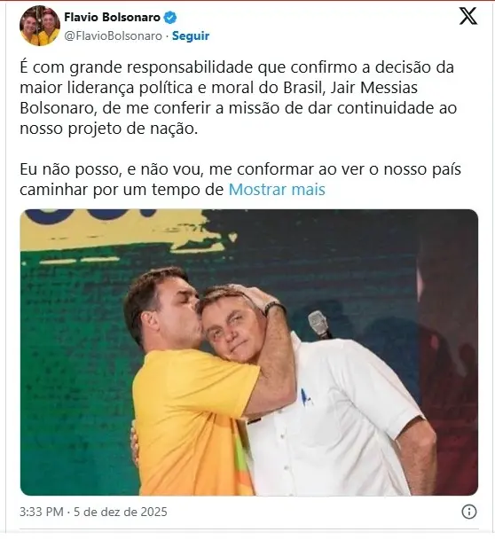Open the X logo in the tweet header
This screenshot has width=495, height=540.
coord(468,16)
